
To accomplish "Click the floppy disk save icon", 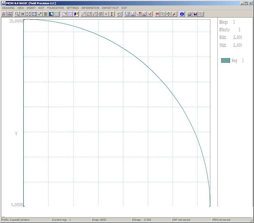I will (x=195, y=14).
